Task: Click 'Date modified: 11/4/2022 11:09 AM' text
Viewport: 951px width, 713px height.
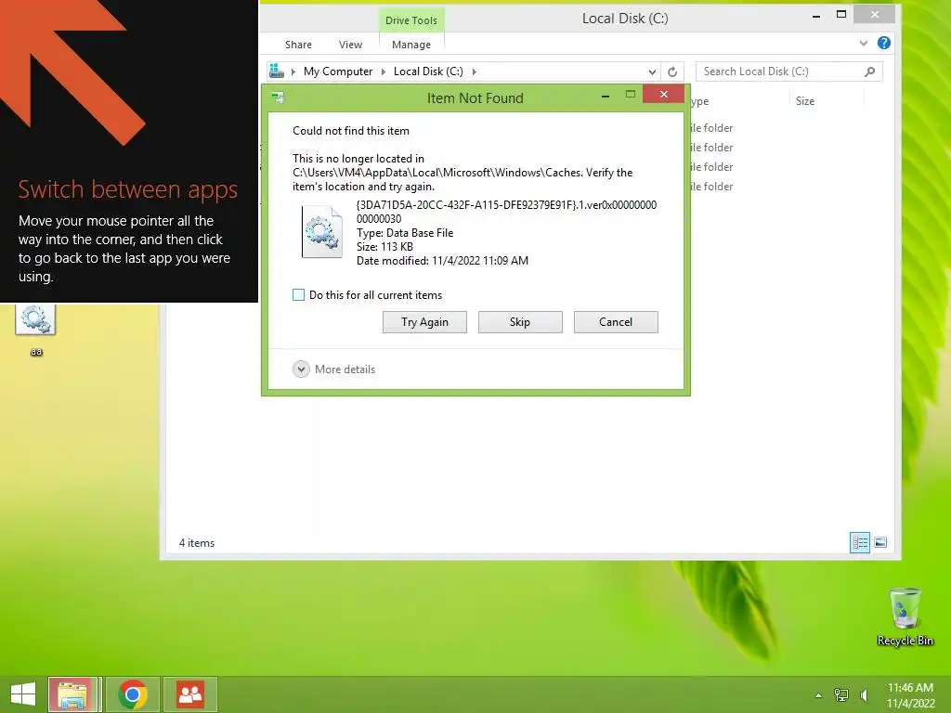Action: click(442, 261)
